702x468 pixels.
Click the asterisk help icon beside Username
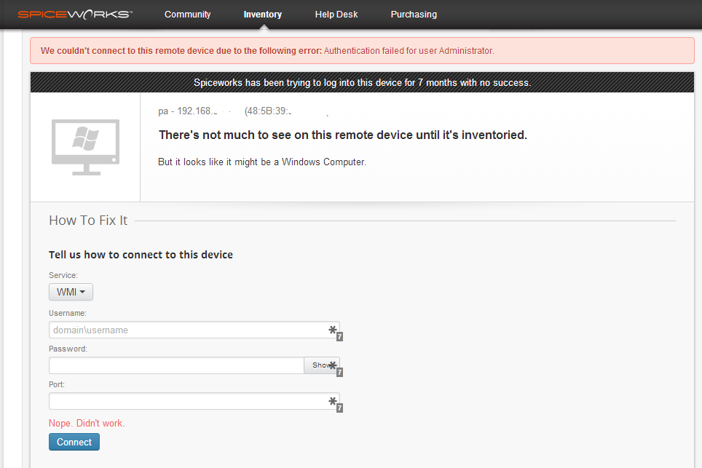coord(333,329)
